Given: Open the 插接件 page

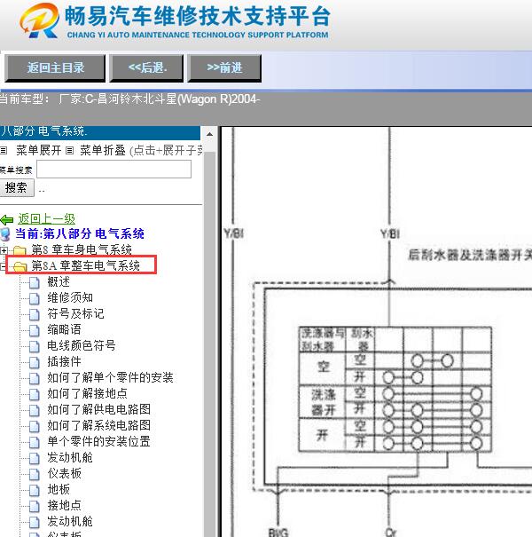Looking at the screenshot, I should (65, 361).
